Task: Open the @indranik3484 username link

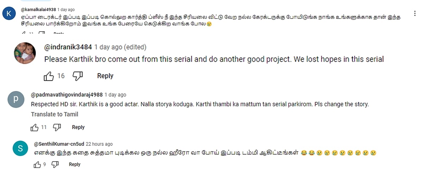Action: pos(68,47)
